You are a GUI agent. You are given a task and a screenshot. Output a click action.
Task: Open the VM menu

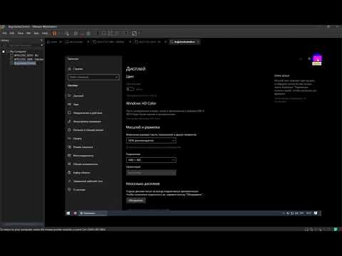(28, 33)
